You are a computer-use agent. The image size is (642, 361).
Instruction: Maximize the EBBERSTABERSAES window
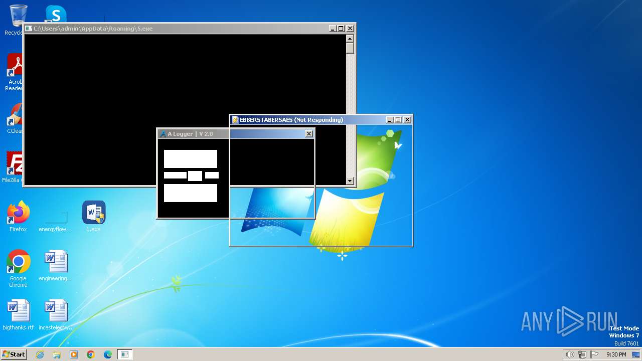click(x=398, y=120)
